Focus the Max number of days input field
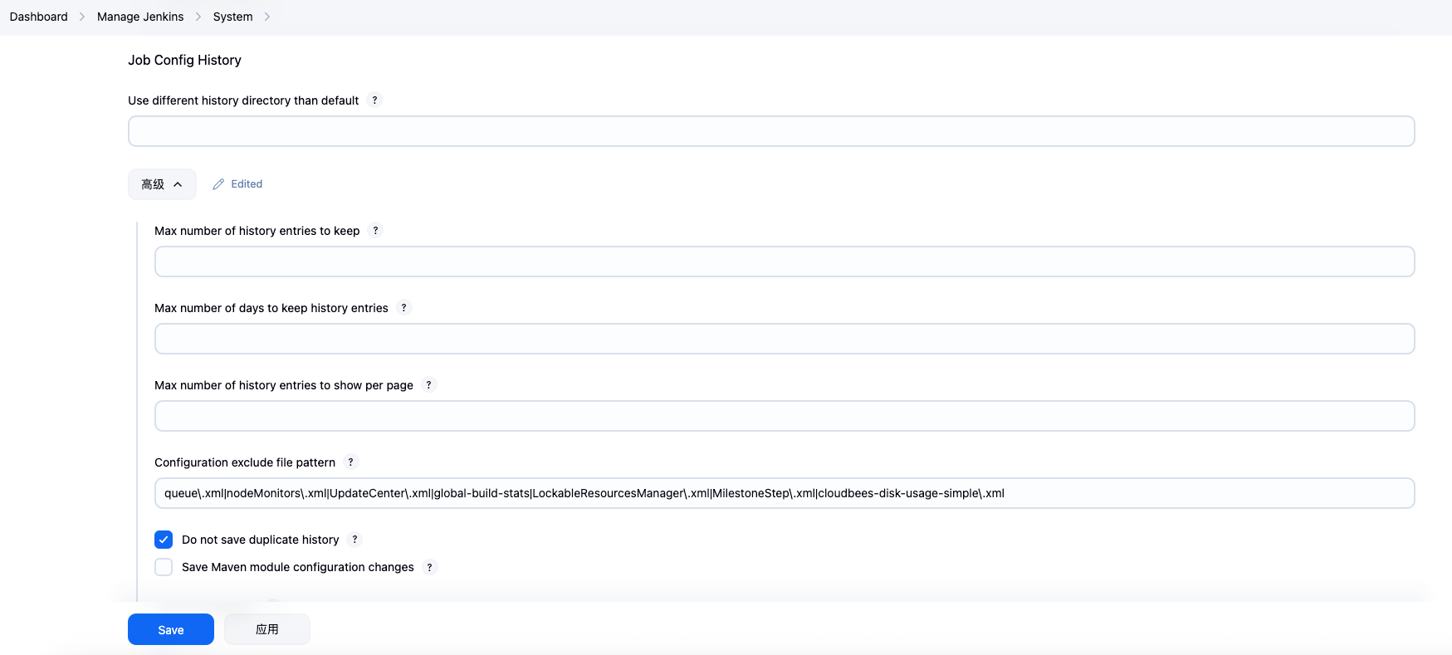This screenshot has width=1452, height=655. 784,339
